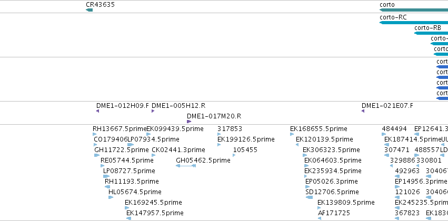Click the 105455 EST arrow glyph
448x221 pixels.
[x=234, y=155]
